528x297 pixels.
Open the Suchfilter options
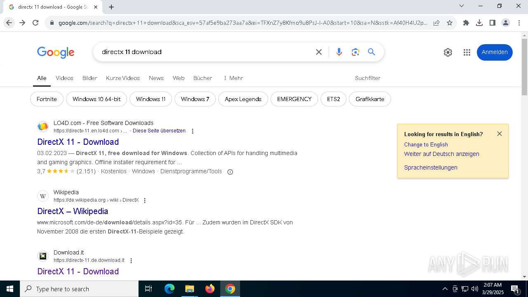coord(368,78)
